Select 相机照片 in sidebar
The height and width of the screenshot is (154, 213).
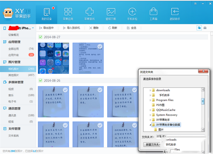click(x=18, y=69)
